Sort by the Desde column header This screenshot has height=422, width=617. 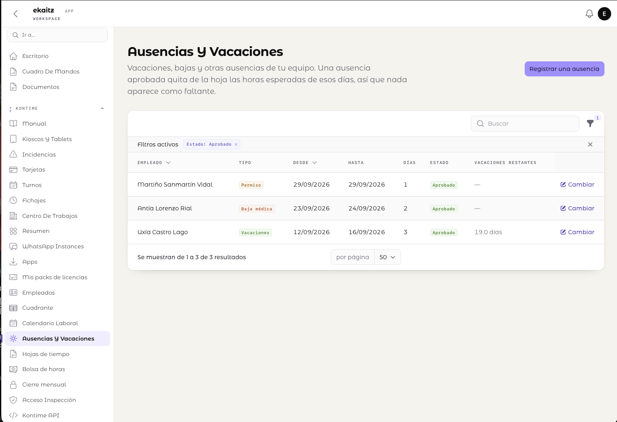tap(305, 163)
